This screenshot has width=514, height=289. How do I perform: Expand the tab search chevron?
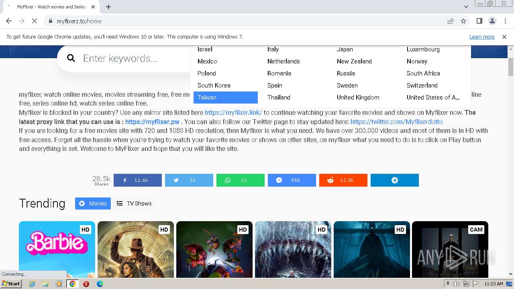coord(466,7)
